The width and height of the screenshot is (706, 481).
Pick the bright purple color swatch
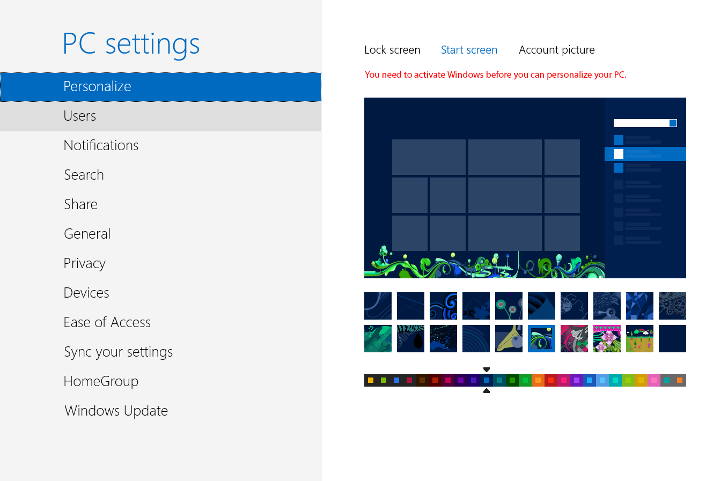coord(577,380)
